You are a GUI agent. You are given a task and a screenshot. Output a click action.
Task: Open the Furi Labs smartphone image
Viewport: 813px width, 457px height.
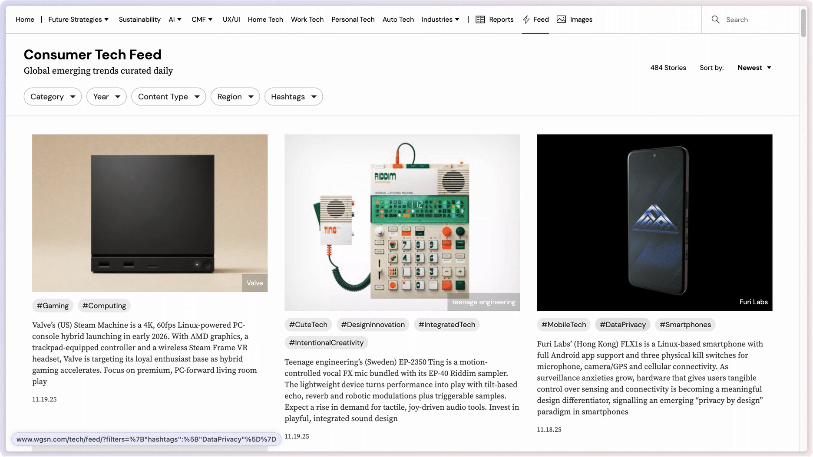[x=654, y=222]
